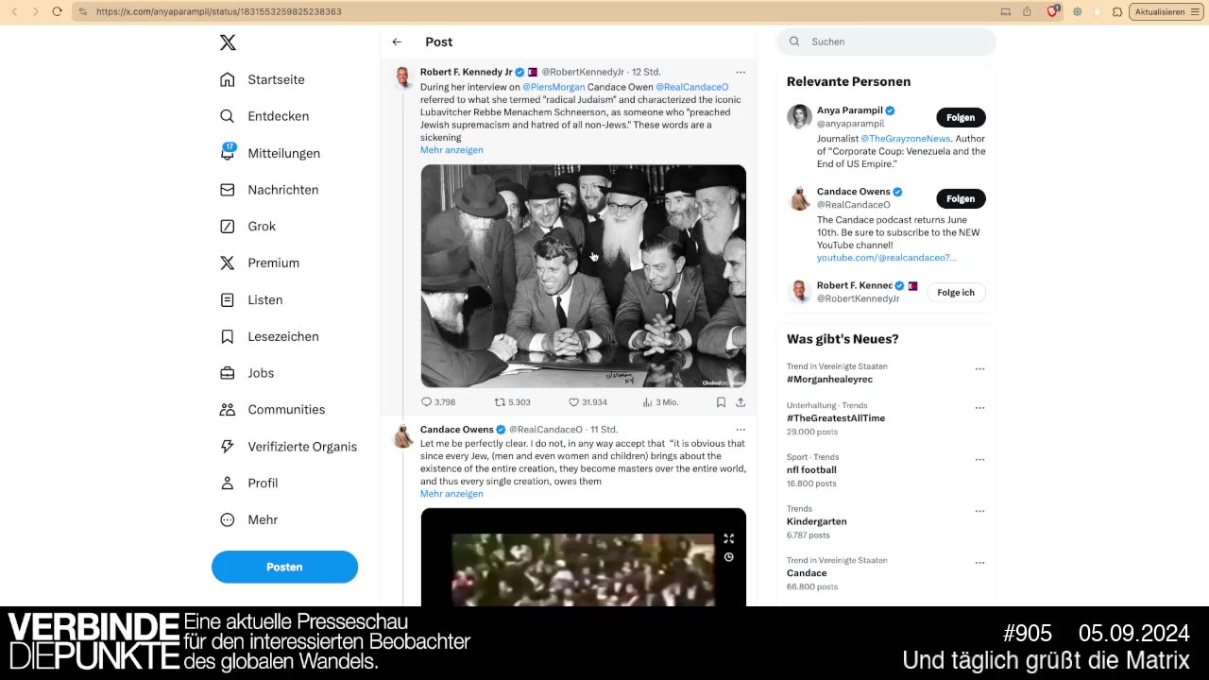The image size is (1209, 680).
Task: Click @RealCandaceO mention in Kennedy post
Action: pos(691,87)
